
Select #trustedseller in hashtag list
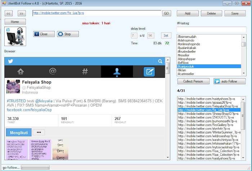tap(209, 51)
